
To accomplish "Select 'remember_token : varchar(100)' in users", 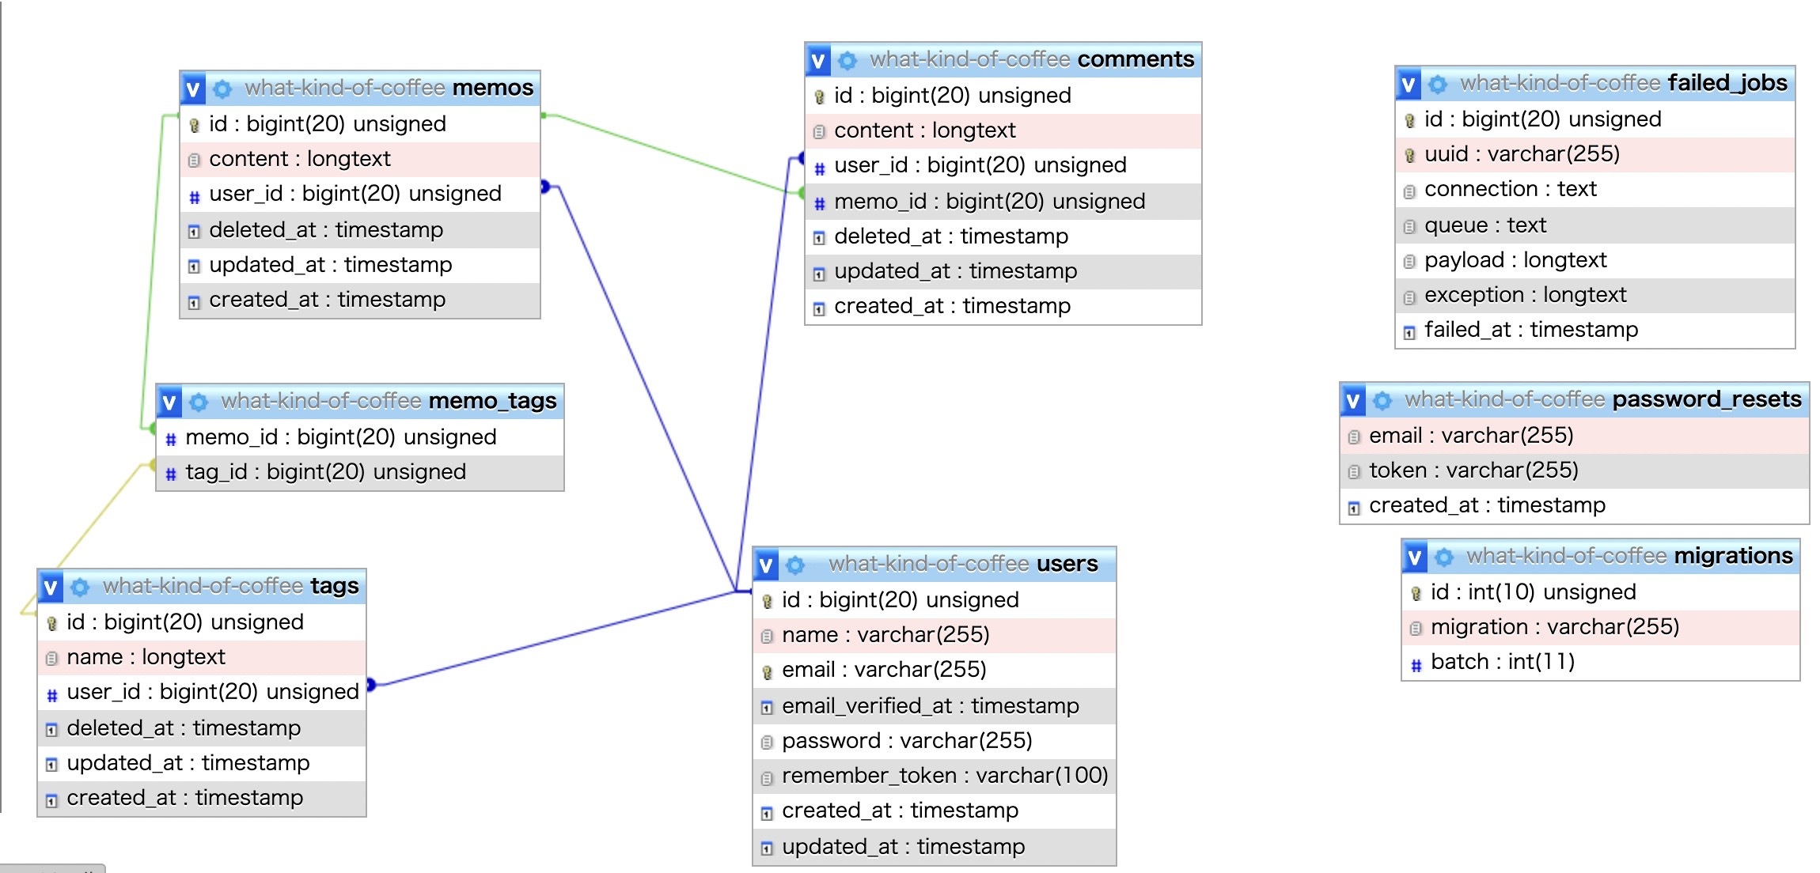I will (934, 776).
